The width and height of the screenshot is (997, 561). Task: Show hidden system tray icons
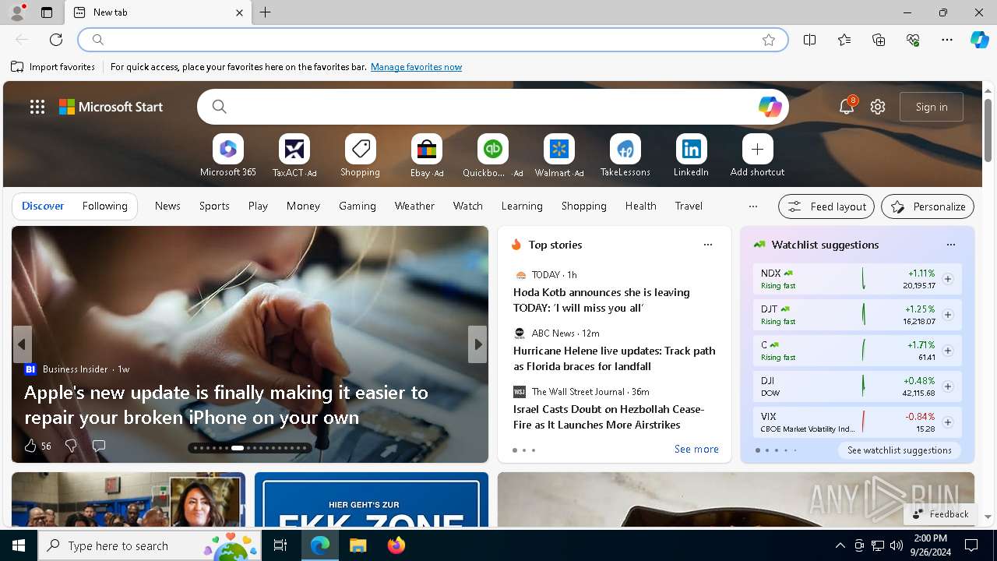pyautogui.click(x=840, y=545)
